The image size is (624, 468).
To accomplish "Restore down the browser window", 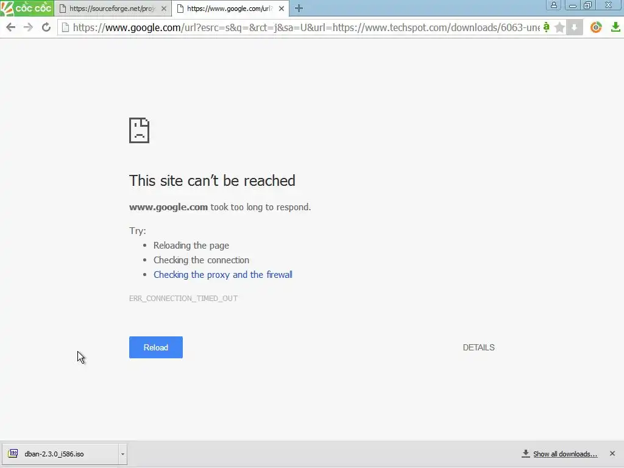I will point(588,5).
